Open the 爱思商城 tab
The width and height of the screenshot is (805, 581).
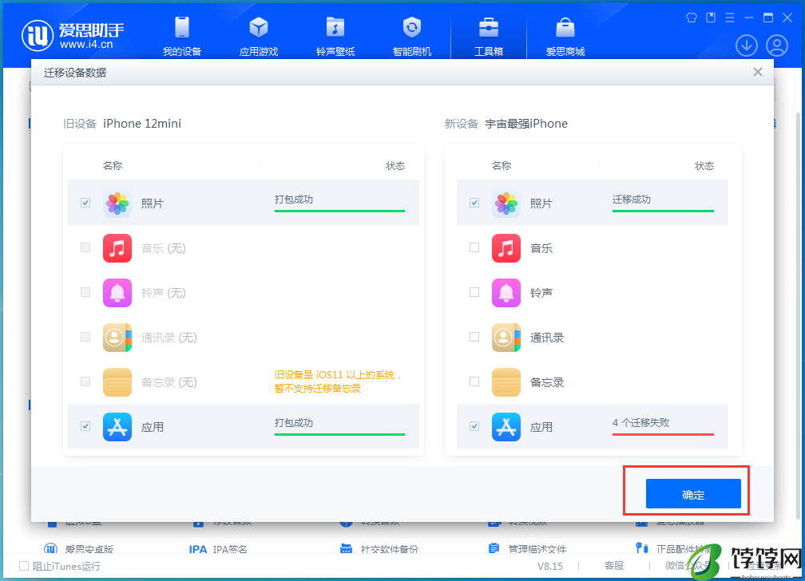[565, 36]
